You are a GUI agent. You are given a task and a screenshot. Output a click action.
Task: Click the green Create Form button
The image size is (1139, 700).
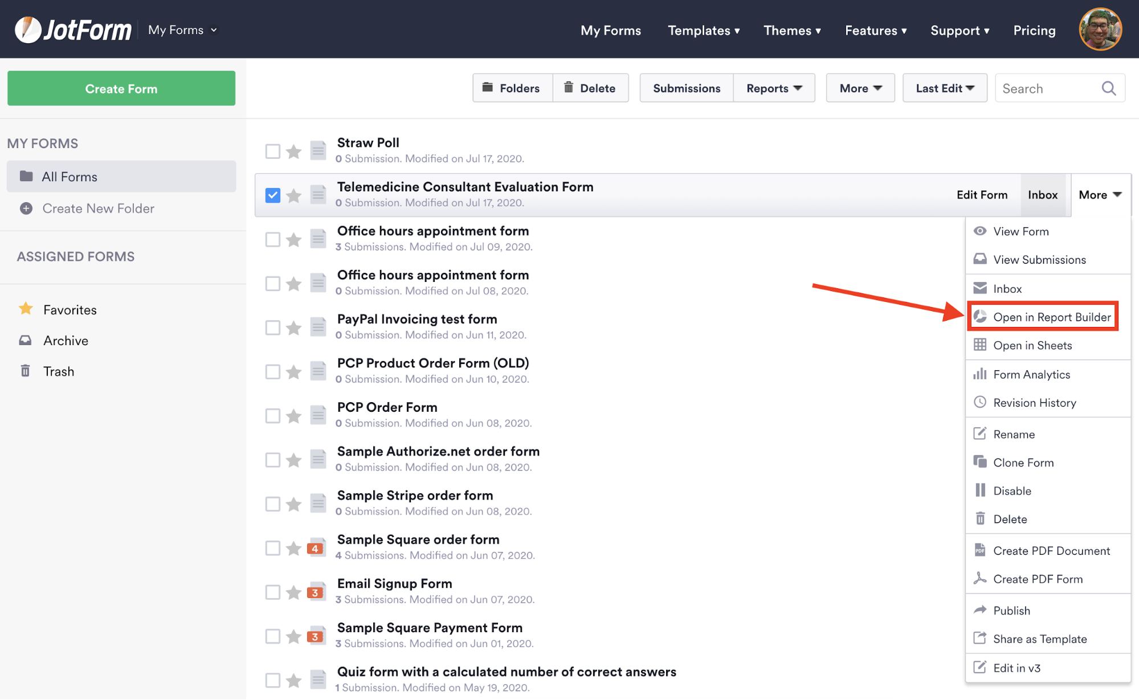121,88
